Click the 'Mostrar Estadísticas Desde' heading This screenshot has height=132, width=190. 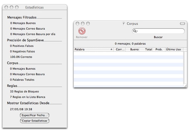[28, 103]
